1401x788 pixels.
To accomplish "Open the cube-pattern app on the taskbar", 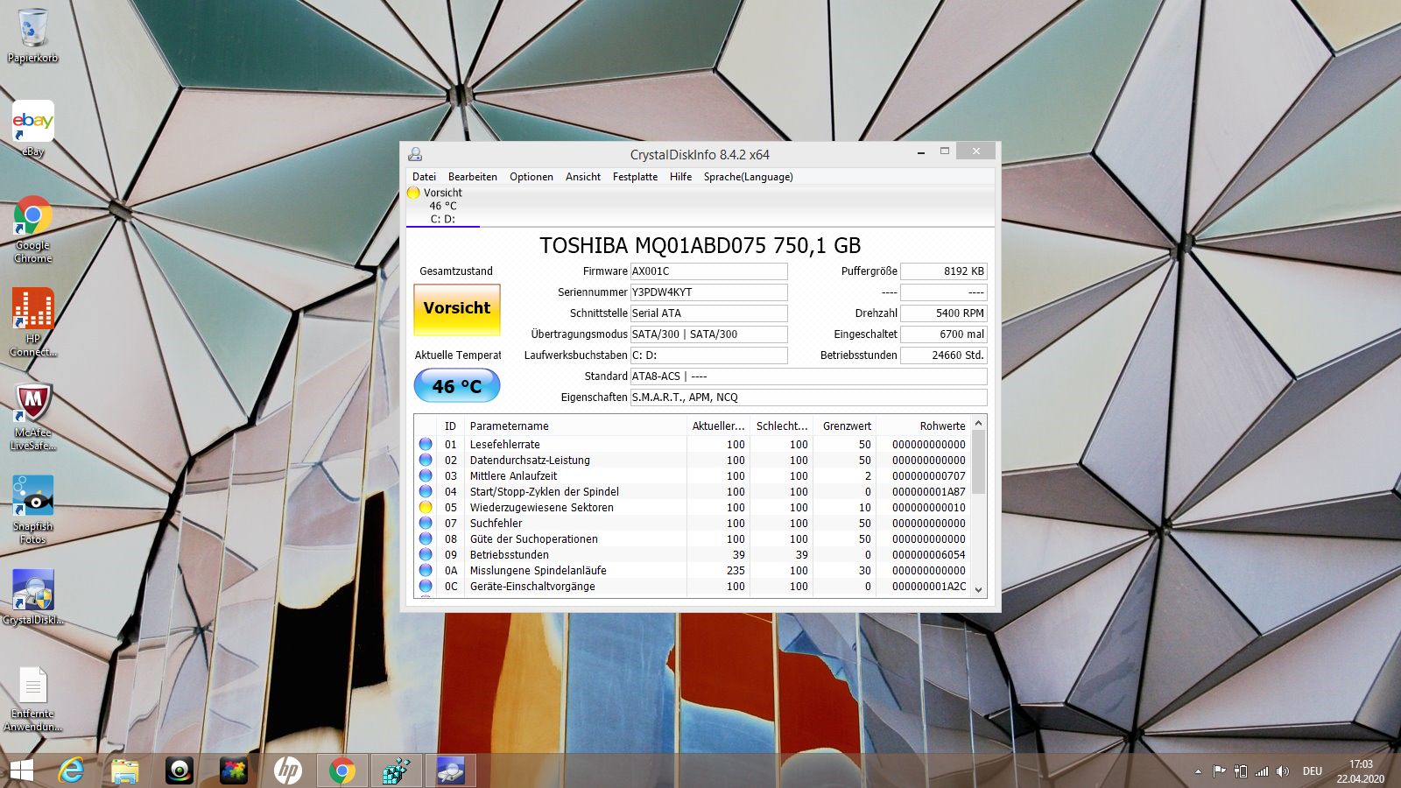I will coord(397,770).
